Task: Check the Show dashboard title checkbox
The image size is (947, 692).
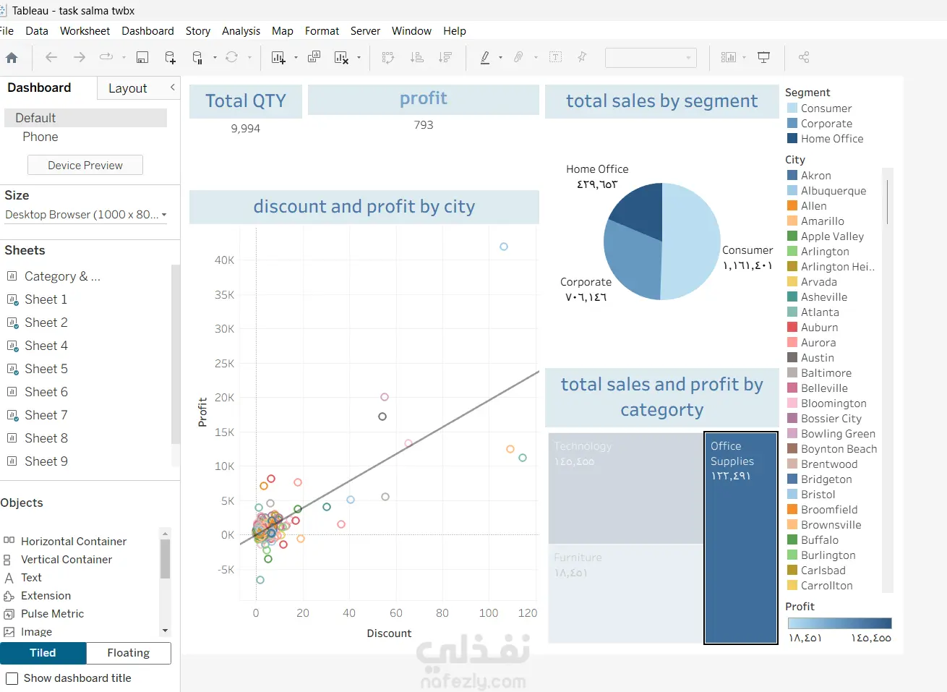Action: 12,678
